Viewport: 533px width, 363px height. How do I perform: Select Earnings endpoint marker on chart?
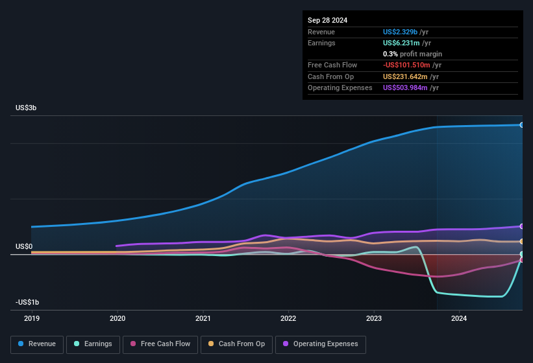click(x=522, y=254)
